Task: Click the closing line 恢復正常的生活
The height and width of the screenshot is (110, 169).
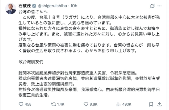Action: tap(34, 95)
